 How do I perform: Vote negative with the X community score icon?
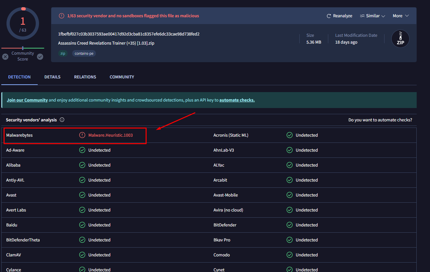tap(5, 57)
